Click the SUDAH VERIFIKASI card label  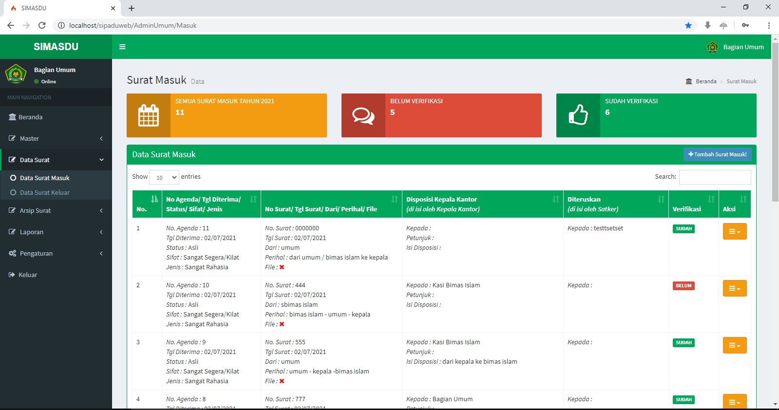pos(631,101)
